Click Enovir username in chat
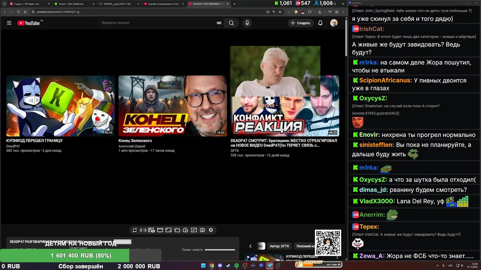481x270 pixels. tap(370, 135)
